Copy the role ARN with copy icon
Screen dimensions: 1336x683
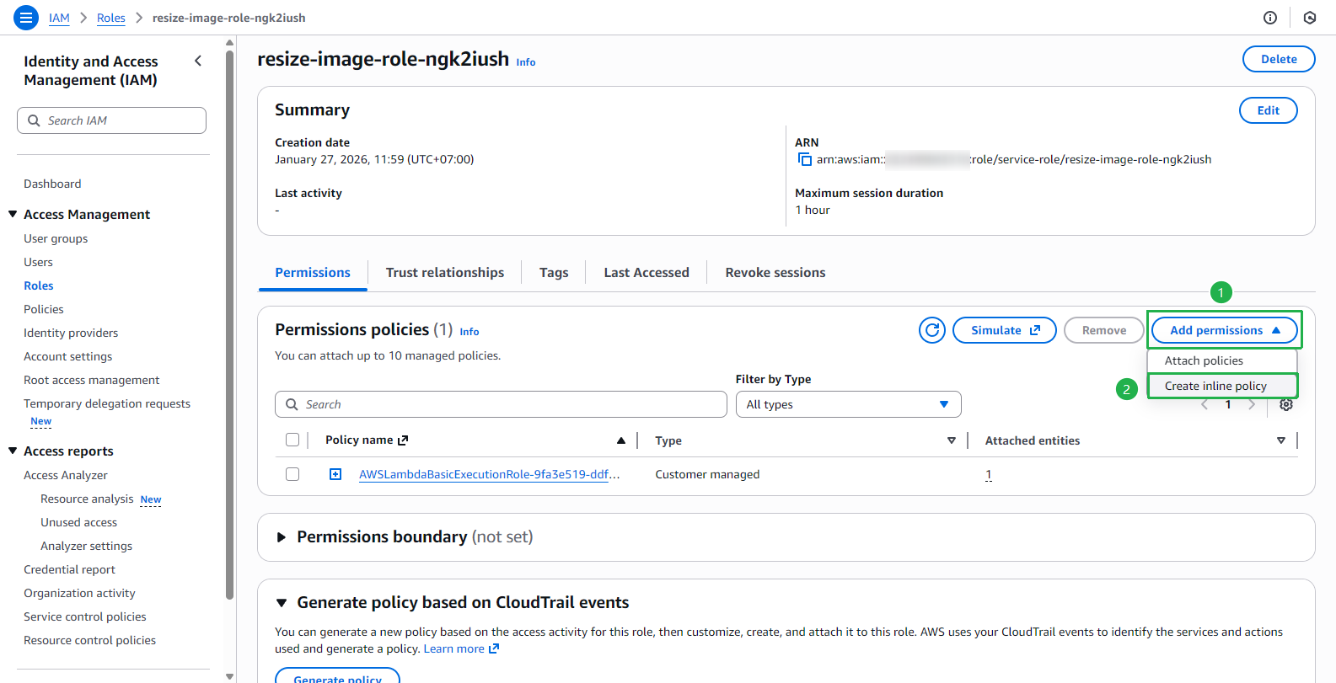[x=805, y=159]
